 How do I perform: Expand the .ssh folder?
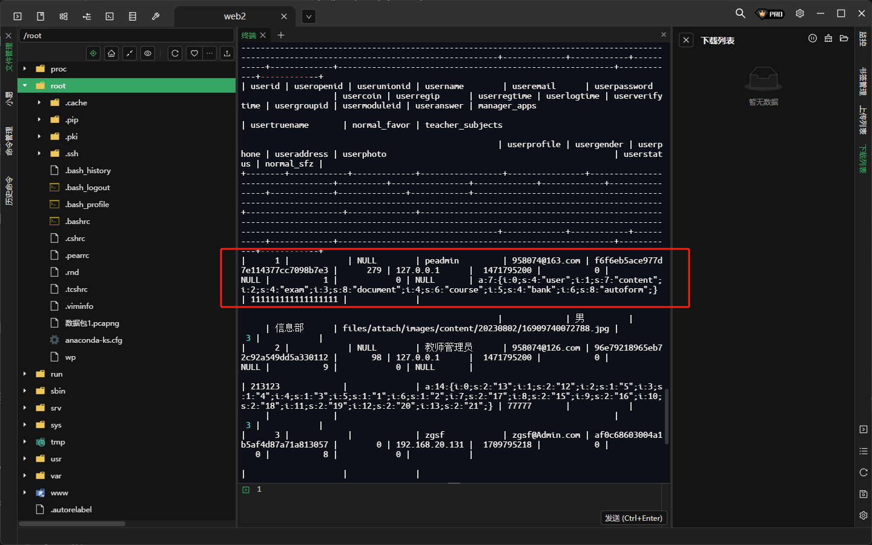39,154
